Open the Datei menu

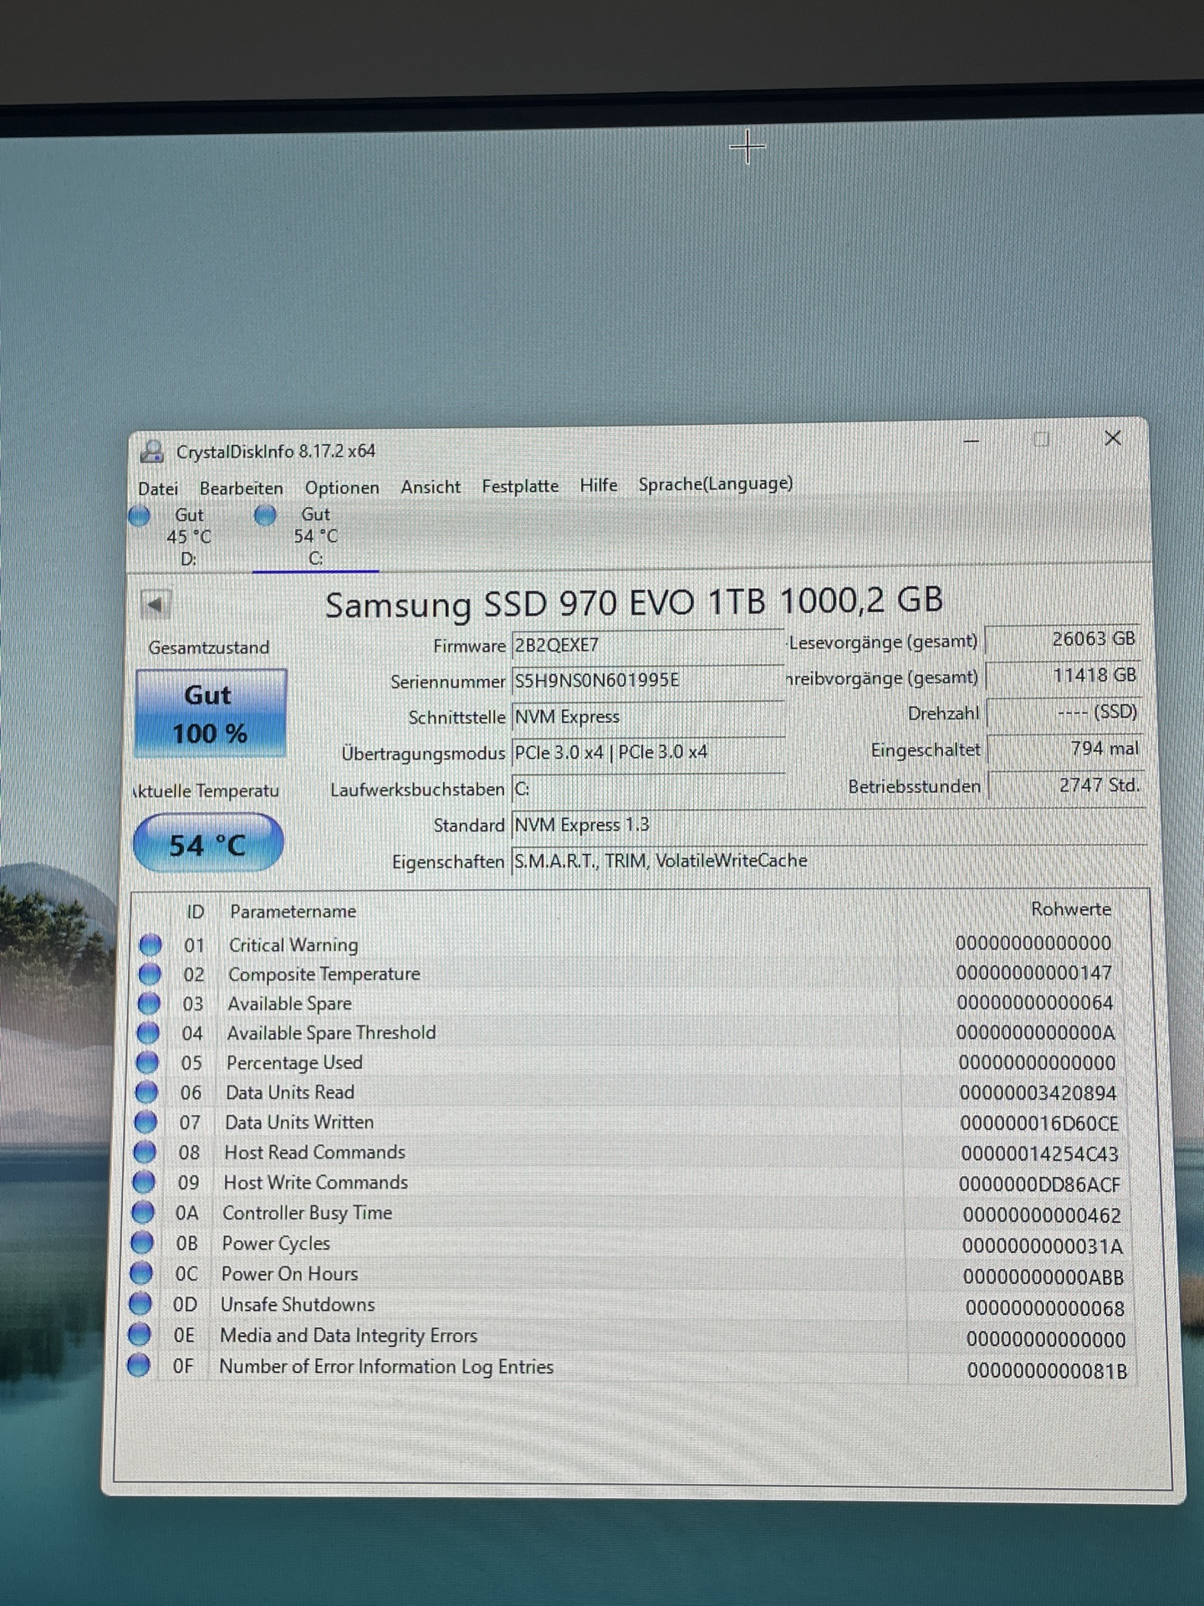(158, 488)
